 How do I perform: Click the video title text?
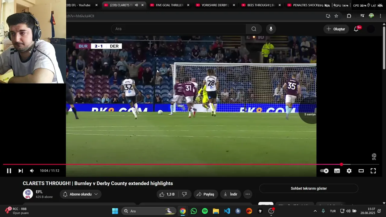tap(98, 184)
